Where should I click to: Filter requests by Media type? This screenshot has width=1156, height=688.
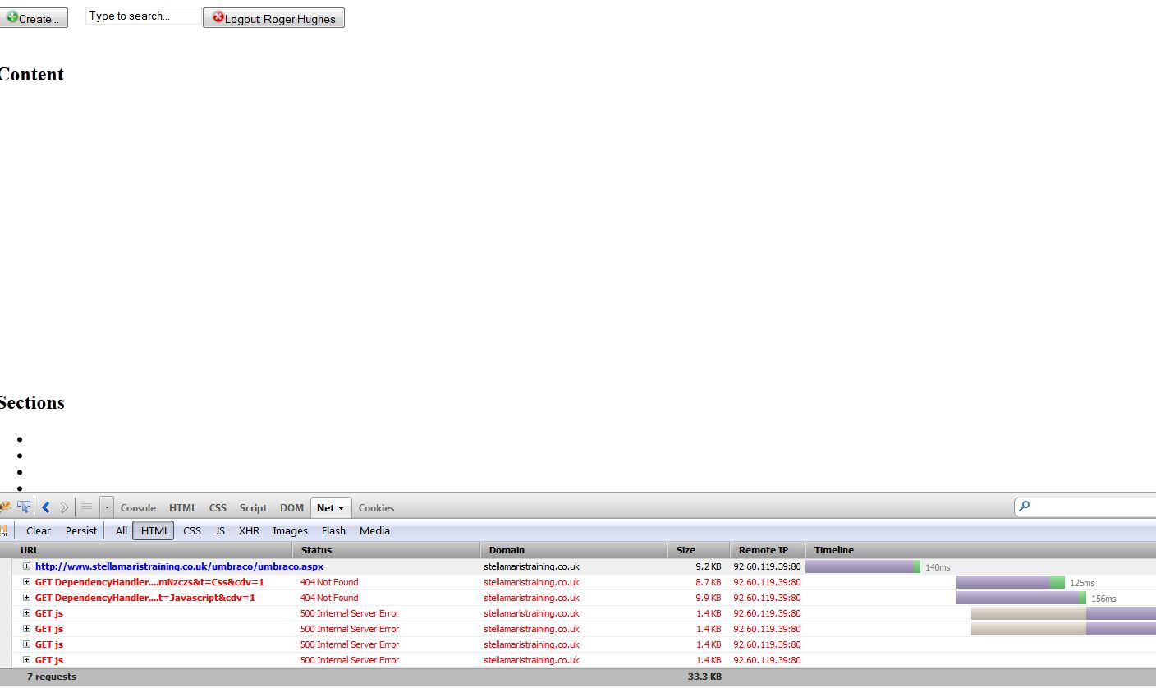(374, 530)
